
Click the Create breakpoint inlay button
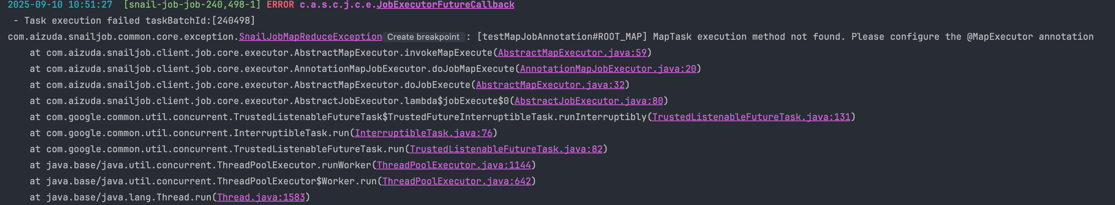pyautogui.click(x=423, y=37)
